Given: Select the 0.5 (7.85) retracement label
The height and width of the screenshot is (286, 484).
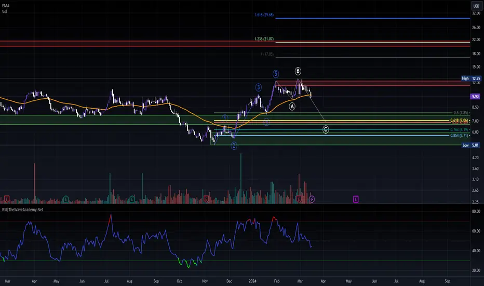Looking at the screenshot, I should coord(461,113).
